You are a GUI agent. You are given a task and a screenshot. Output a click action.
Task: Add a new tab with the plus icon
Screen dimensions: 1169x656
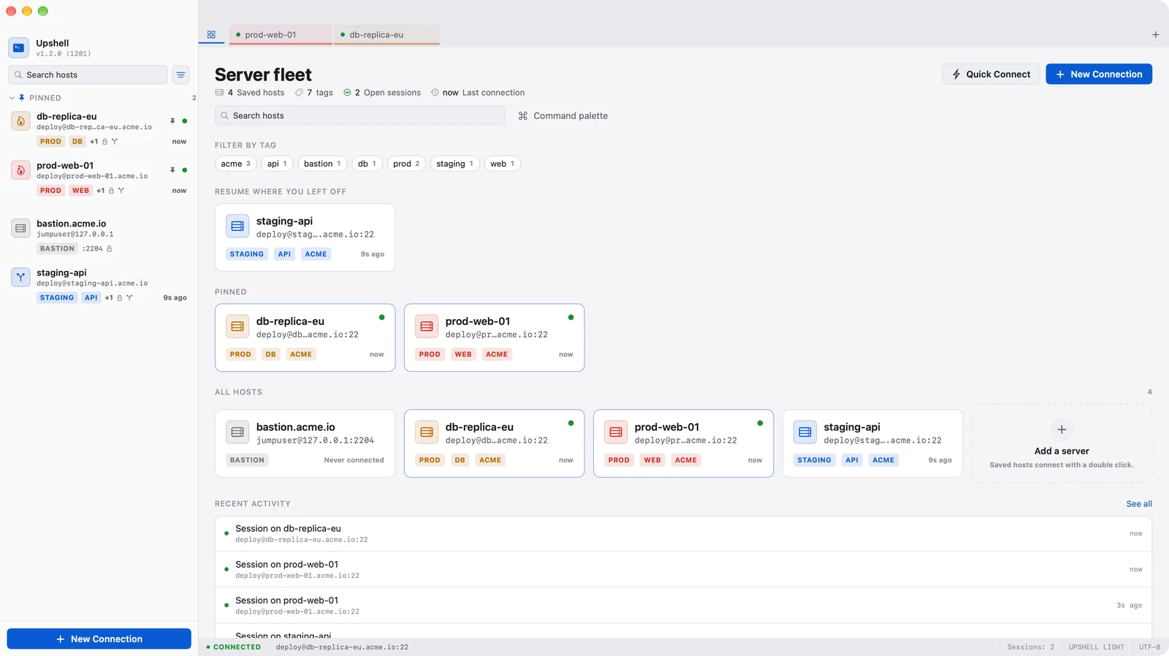click(1155, 34)
